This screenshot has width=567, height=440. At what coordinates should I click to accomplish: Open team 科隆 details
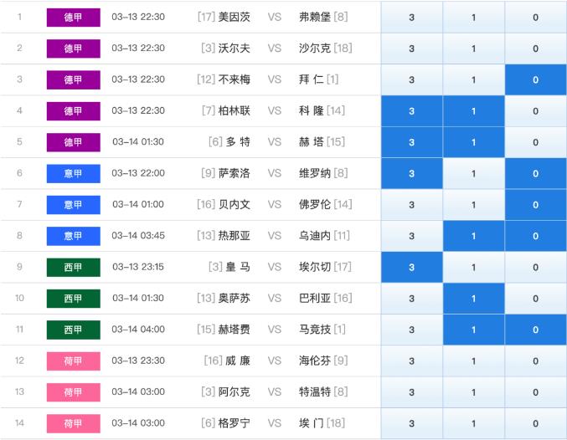coord(311,110)
